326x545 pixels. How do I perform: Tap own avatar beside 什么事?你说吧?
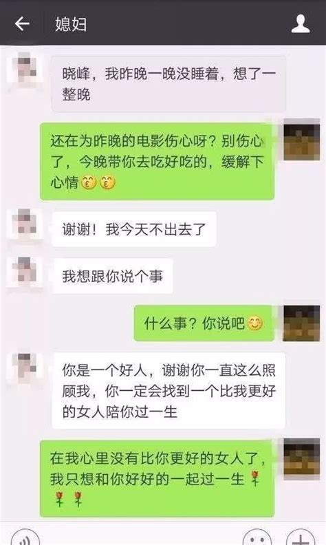[x=301, y=323]
